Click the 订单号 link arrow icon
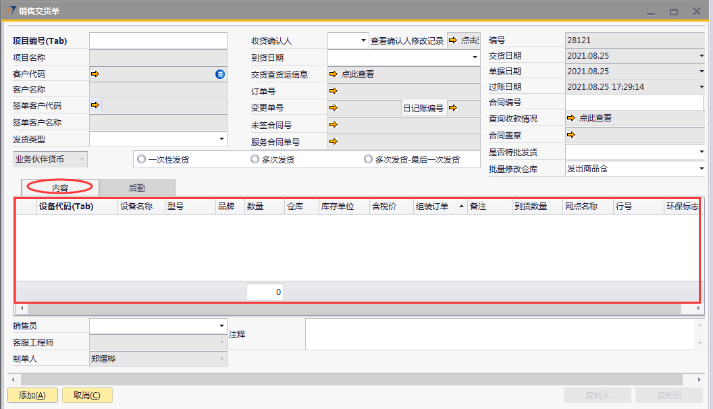 coord(334,90)
